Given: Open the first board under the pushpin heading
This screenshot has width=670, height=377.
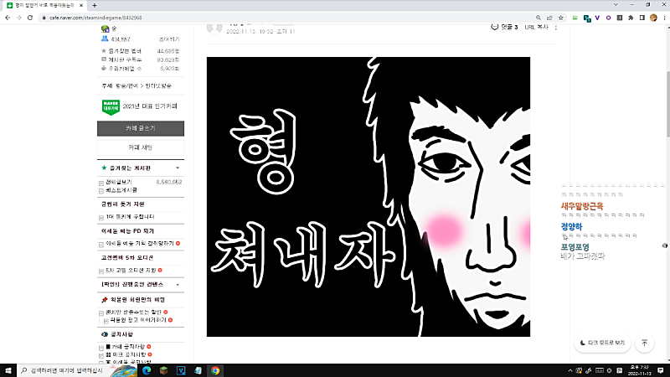Looking at the screenshot, I should tap(133, 312).
